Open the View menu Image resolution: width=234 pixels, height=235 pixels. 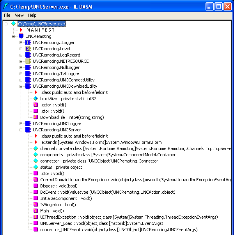point(19,15)
